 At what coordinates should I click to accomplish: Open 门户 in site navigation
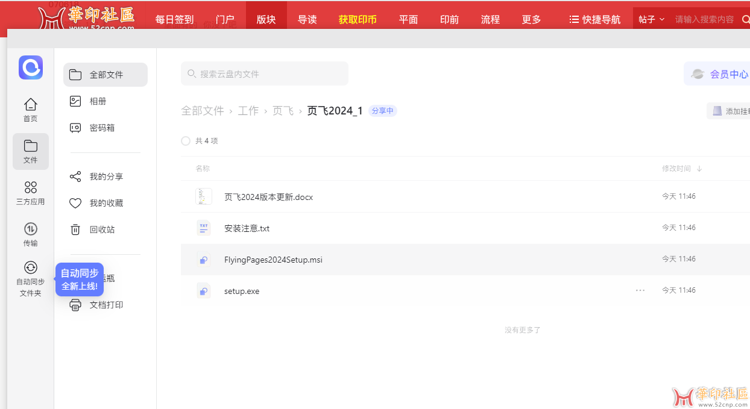point(225,19)
